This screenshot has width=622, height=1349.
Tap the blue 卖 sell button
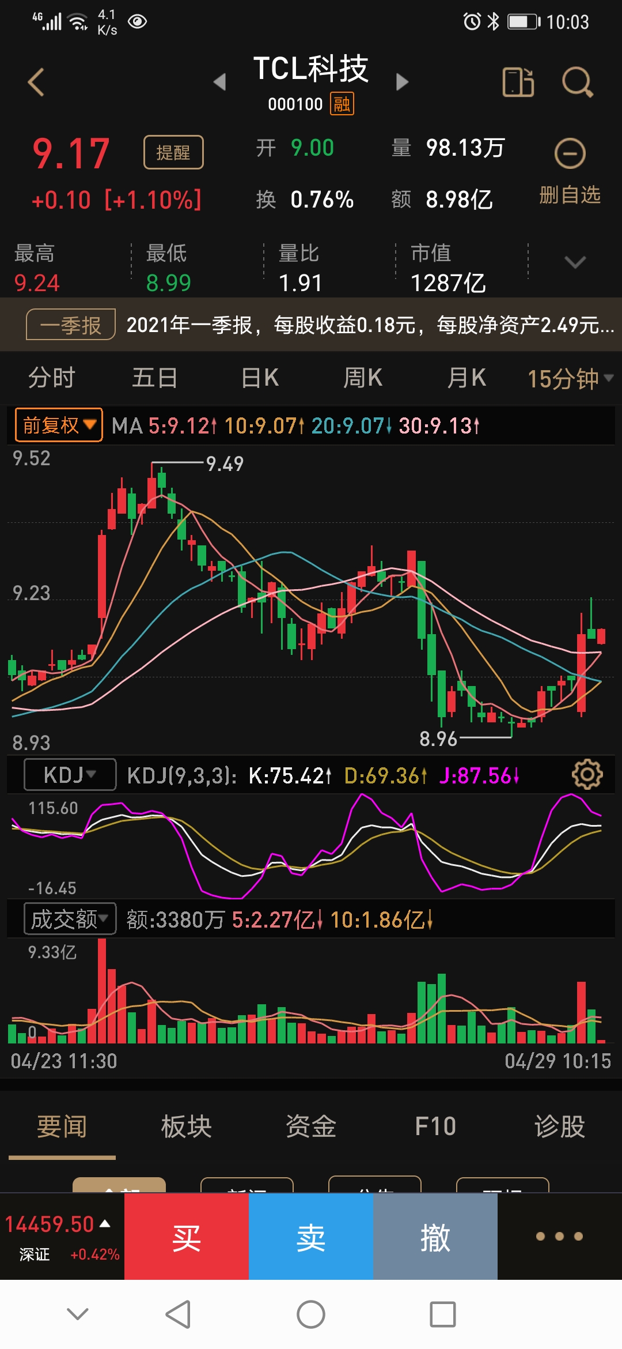click(311, 1236)
